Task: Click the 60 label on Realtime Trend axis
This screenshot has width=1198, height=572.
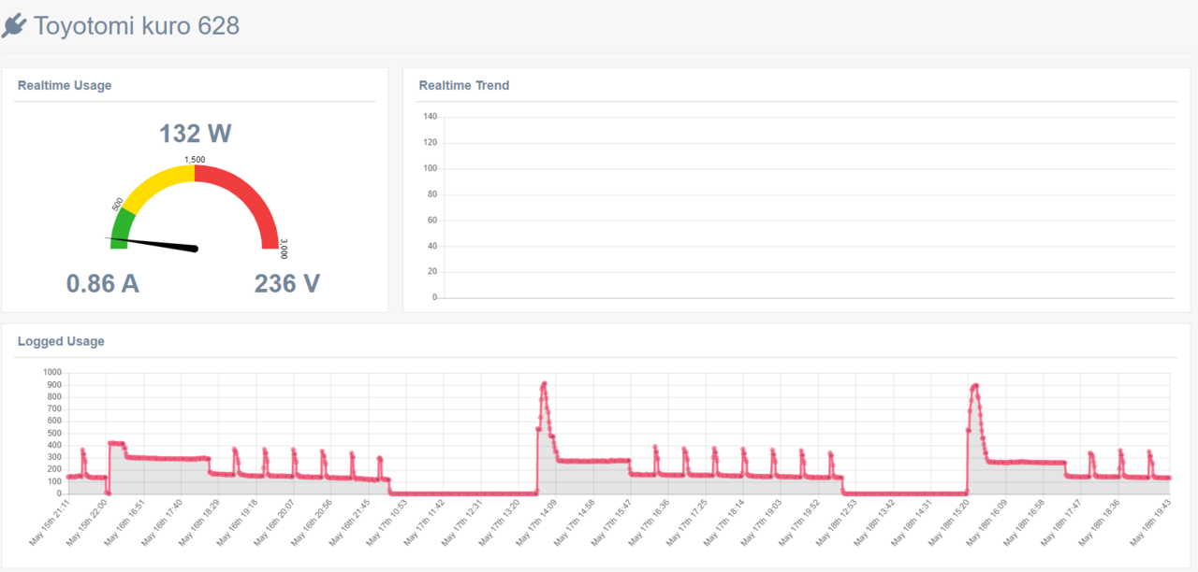Action: click(431, 221)
